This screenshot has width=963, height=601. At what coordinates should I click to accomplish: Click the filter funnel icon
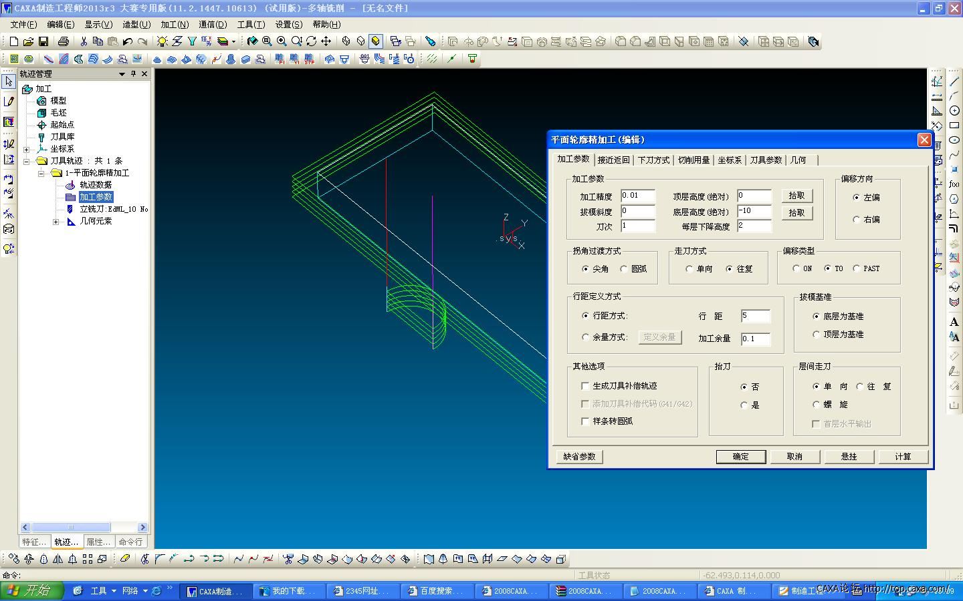[191, 41]
